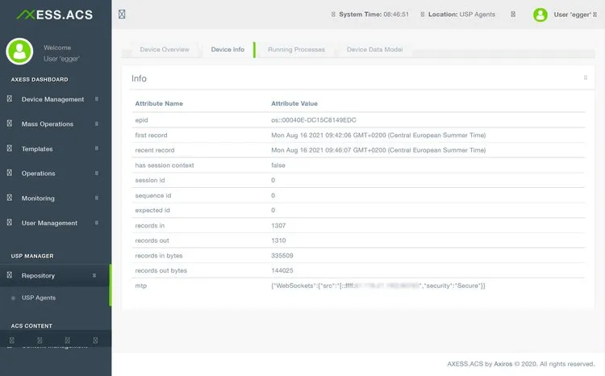Screen dimensions: 605x376
Task: Click the green user avatar in header
Action: (540, 15)
